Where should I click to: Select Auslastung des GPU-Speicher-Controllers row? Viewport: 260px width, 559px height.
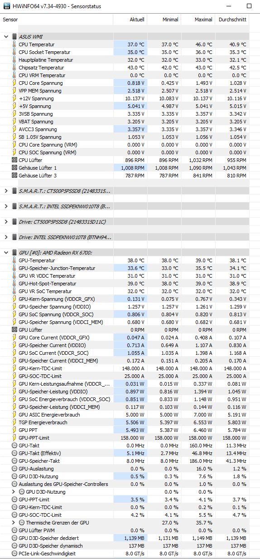tap(125, 484)
